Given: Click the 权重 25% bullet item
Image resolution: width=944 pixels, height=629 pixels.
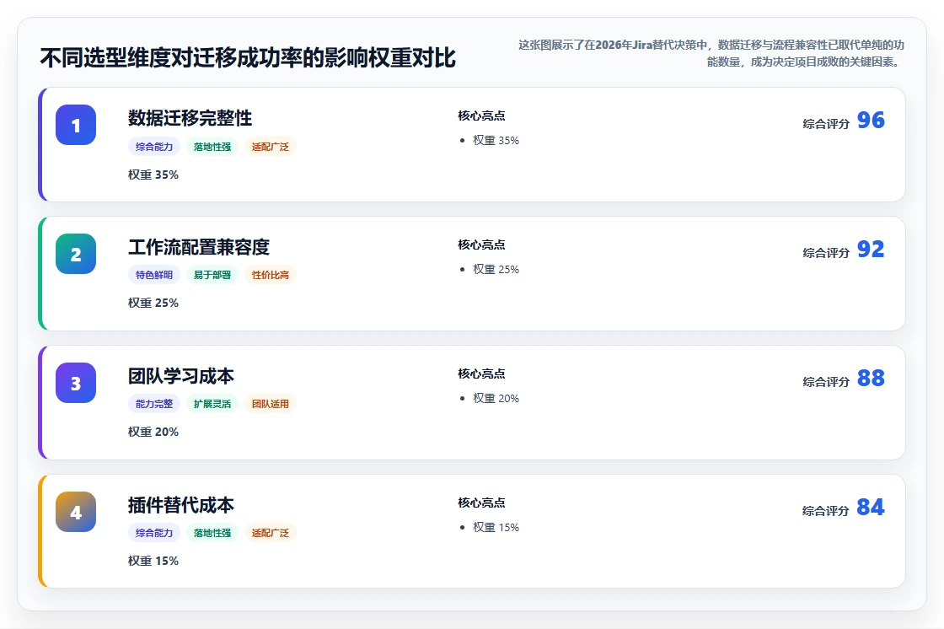Looking at the screenshot, I should point(496,269).
